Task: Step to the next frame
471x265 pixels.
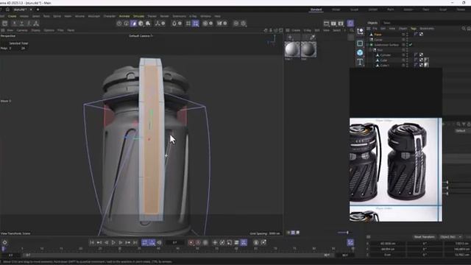Action: tap(121, 242)
